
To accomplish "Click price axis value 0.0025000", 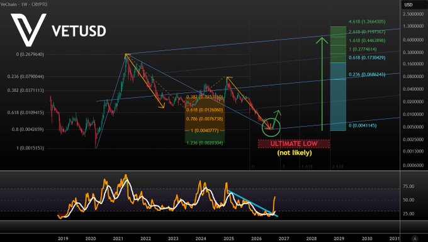I will click(x=414, y=140).
